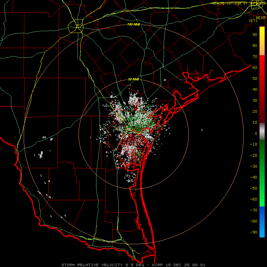This screenshot has width=267, height=267.
Task: Pick the gray zero-velocity segment of the color bar
Action: pyautogui.click(x=262, y=131)
